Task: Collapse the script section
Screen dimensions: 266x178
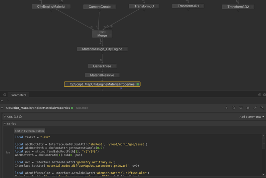Action: point(5,124)
